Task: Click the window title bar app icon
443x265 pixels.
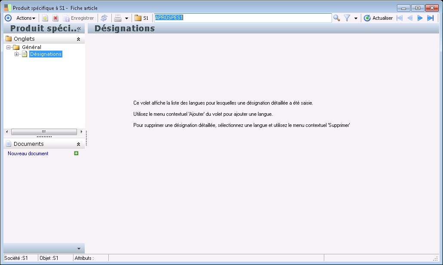Action: tap(8, 8)
